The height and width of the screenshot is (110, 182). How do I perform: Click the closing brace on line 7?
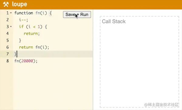coord(15,54)
